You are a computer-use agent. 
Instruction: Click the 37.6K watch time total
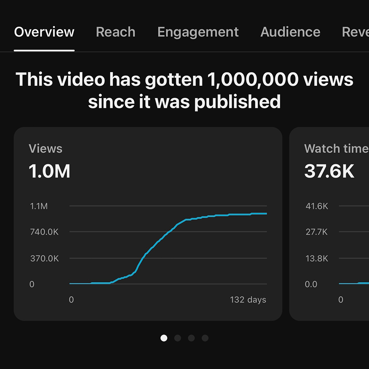(330, 171)
